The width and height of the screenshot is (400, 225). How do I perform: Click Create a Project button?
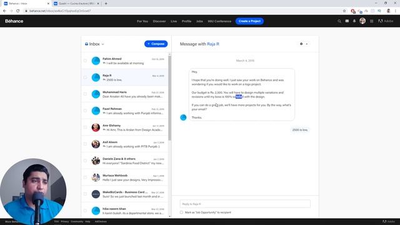[x=249, y=21]
